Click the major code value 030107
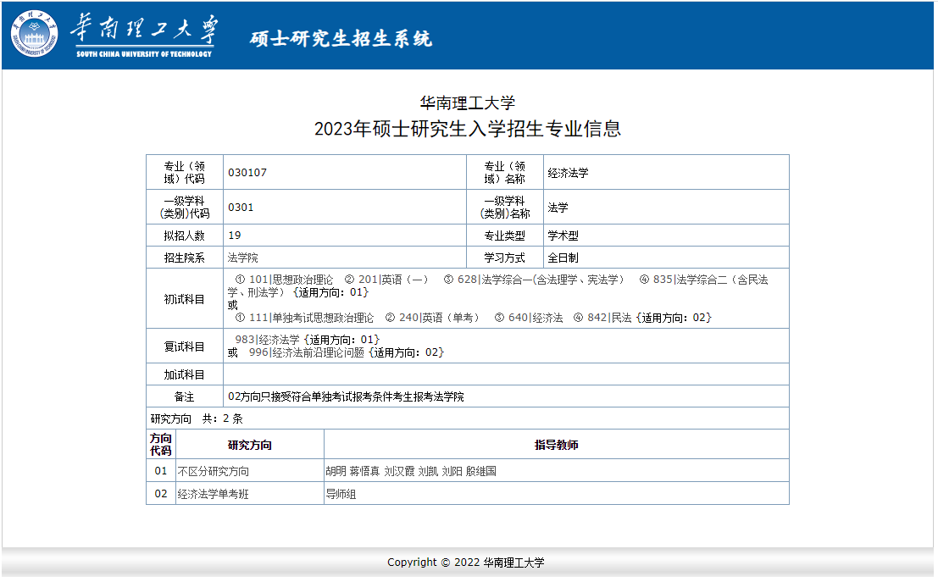The width and height of the screenshot is (938, 582). [x=247, y=173]
